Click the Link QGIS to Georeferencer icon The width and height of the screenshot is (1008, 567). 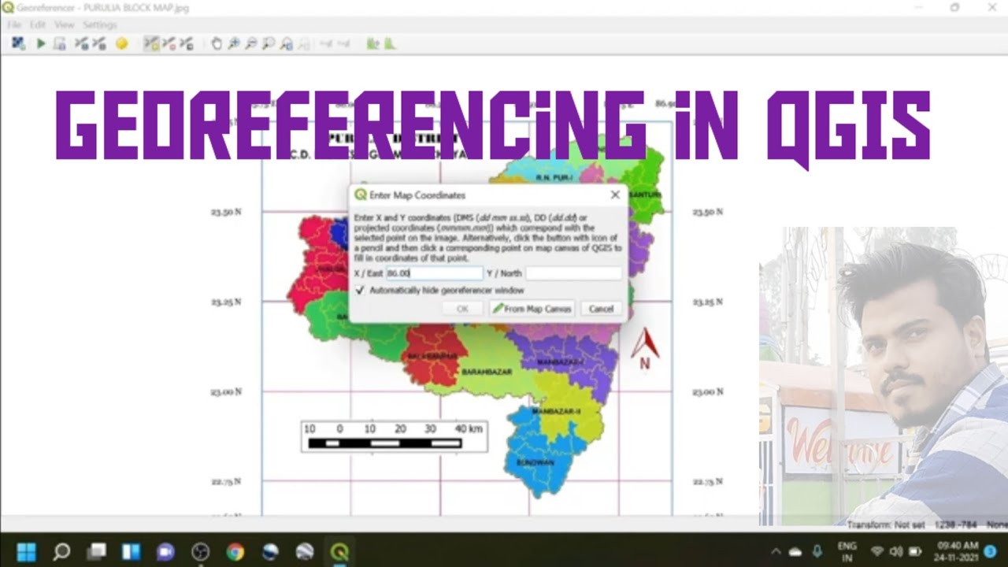pyautogui.click(x=343, y=43)
